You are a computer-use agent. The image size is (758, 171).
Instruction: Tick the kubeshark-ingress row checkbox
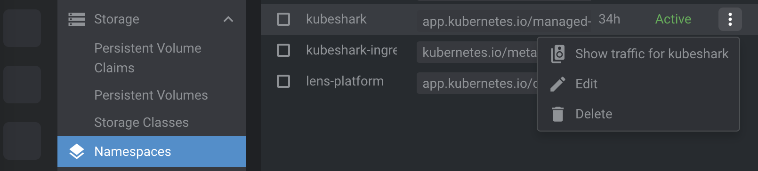point(283,50)
